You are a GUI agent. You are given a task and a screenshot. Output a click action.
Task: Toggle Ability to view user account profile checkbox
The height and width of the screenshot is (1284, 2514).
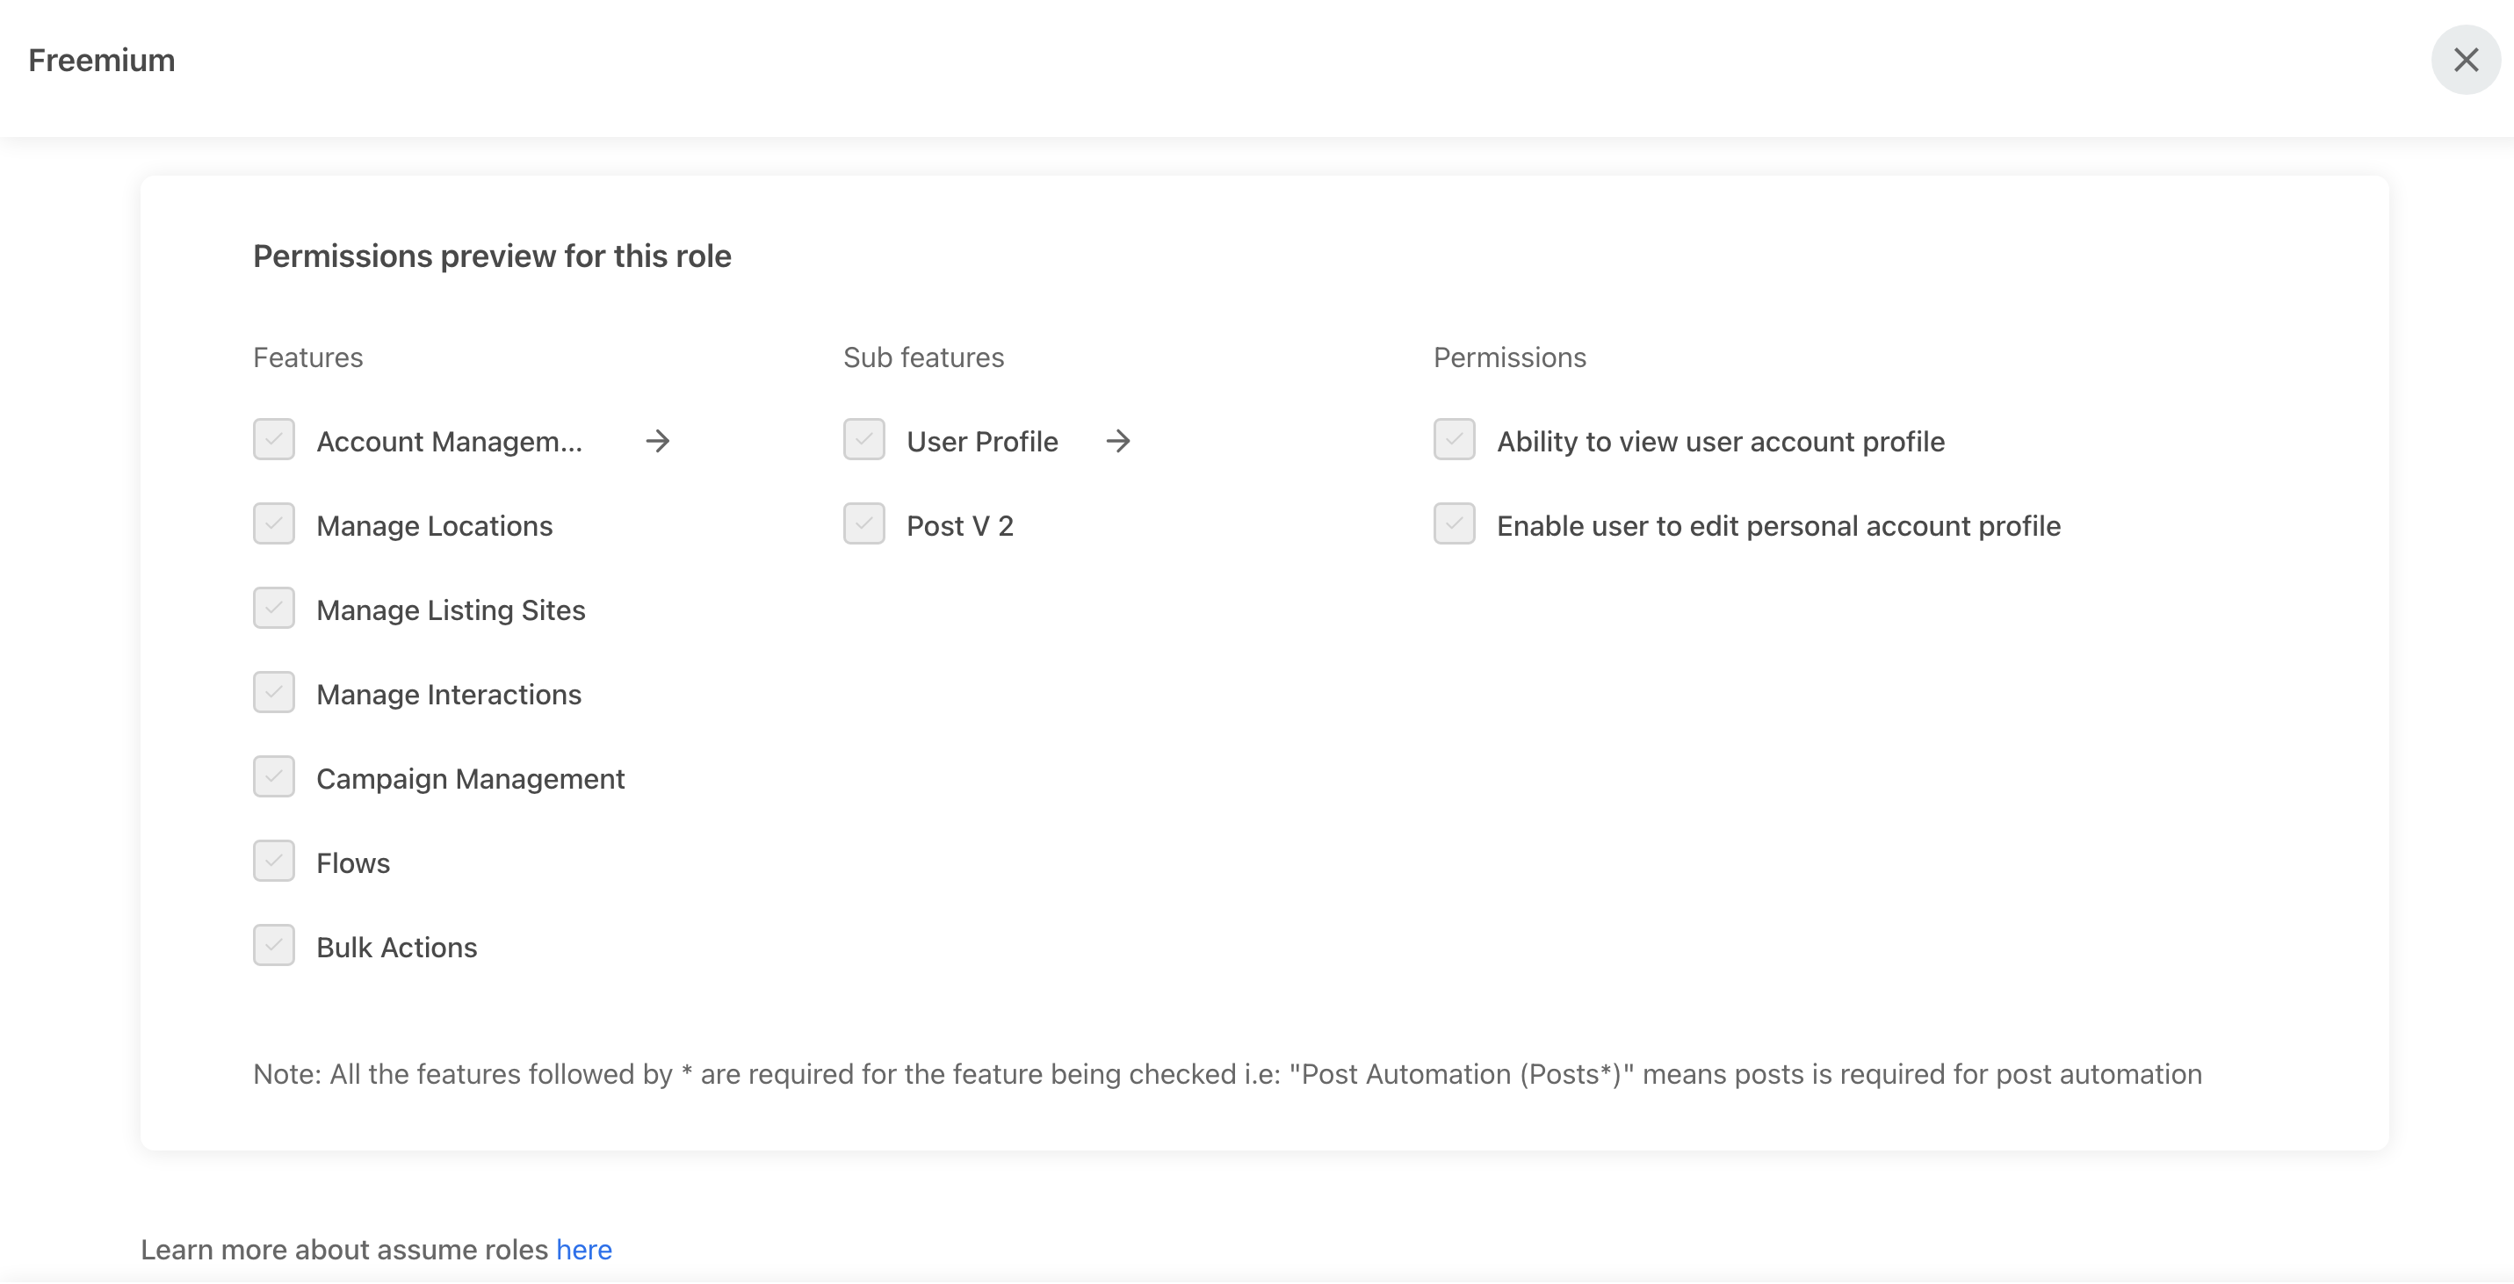[1454, 440]
